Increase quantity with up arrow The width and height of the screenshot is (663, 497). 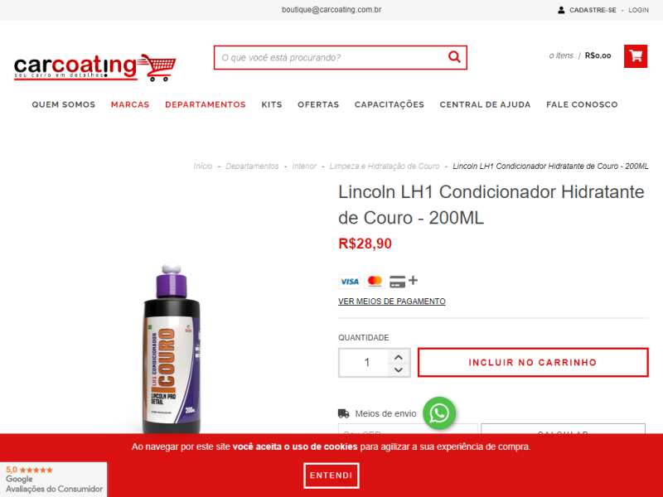pos(398,357)
